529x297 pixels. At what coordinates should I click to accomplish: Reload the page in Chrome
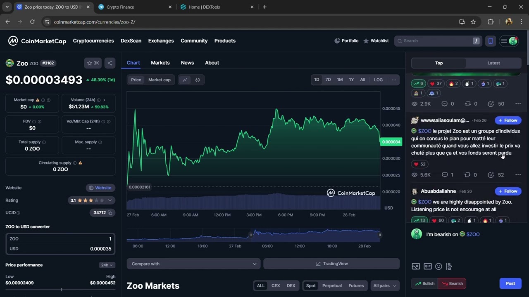click(32, 22)
